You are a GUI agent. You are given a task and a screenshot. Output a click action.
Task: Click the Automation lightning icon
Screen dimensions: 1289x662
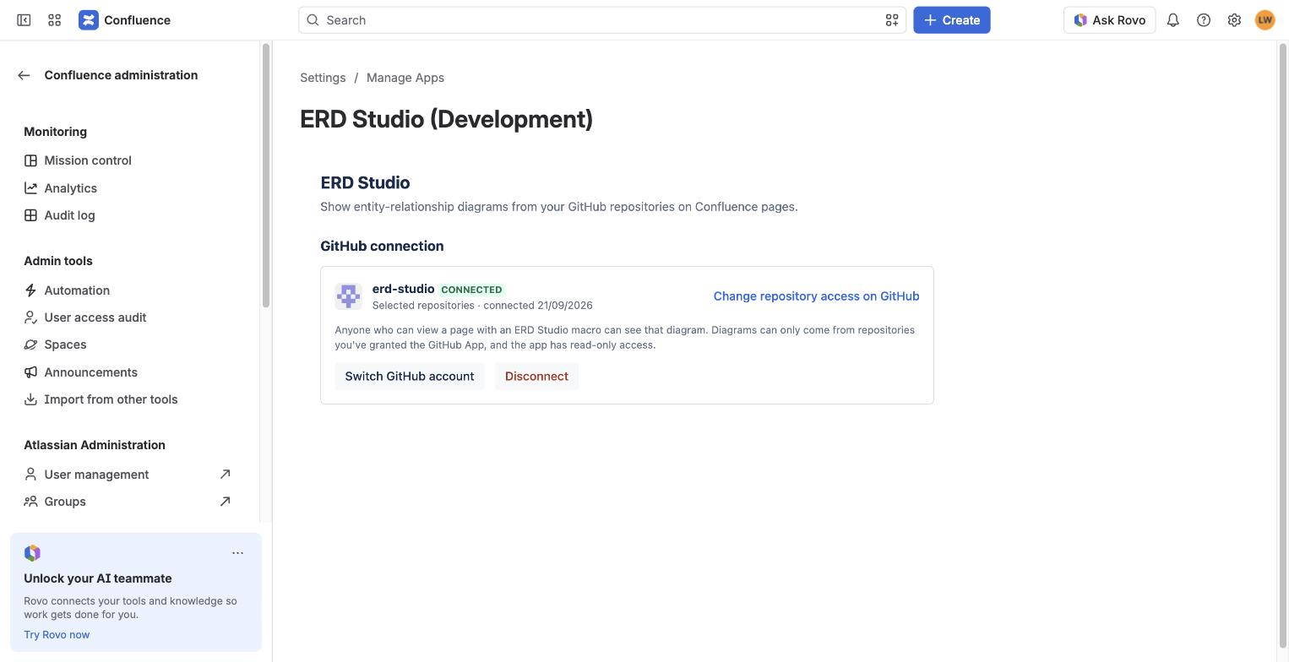point(30,290)
